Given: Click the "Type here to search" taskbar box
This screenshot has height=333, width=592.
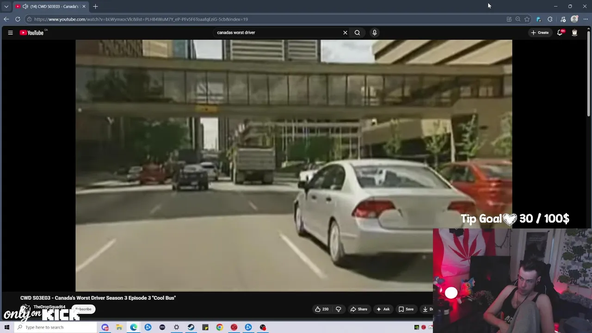Looking at the screenshot, I should coord(55,327).
